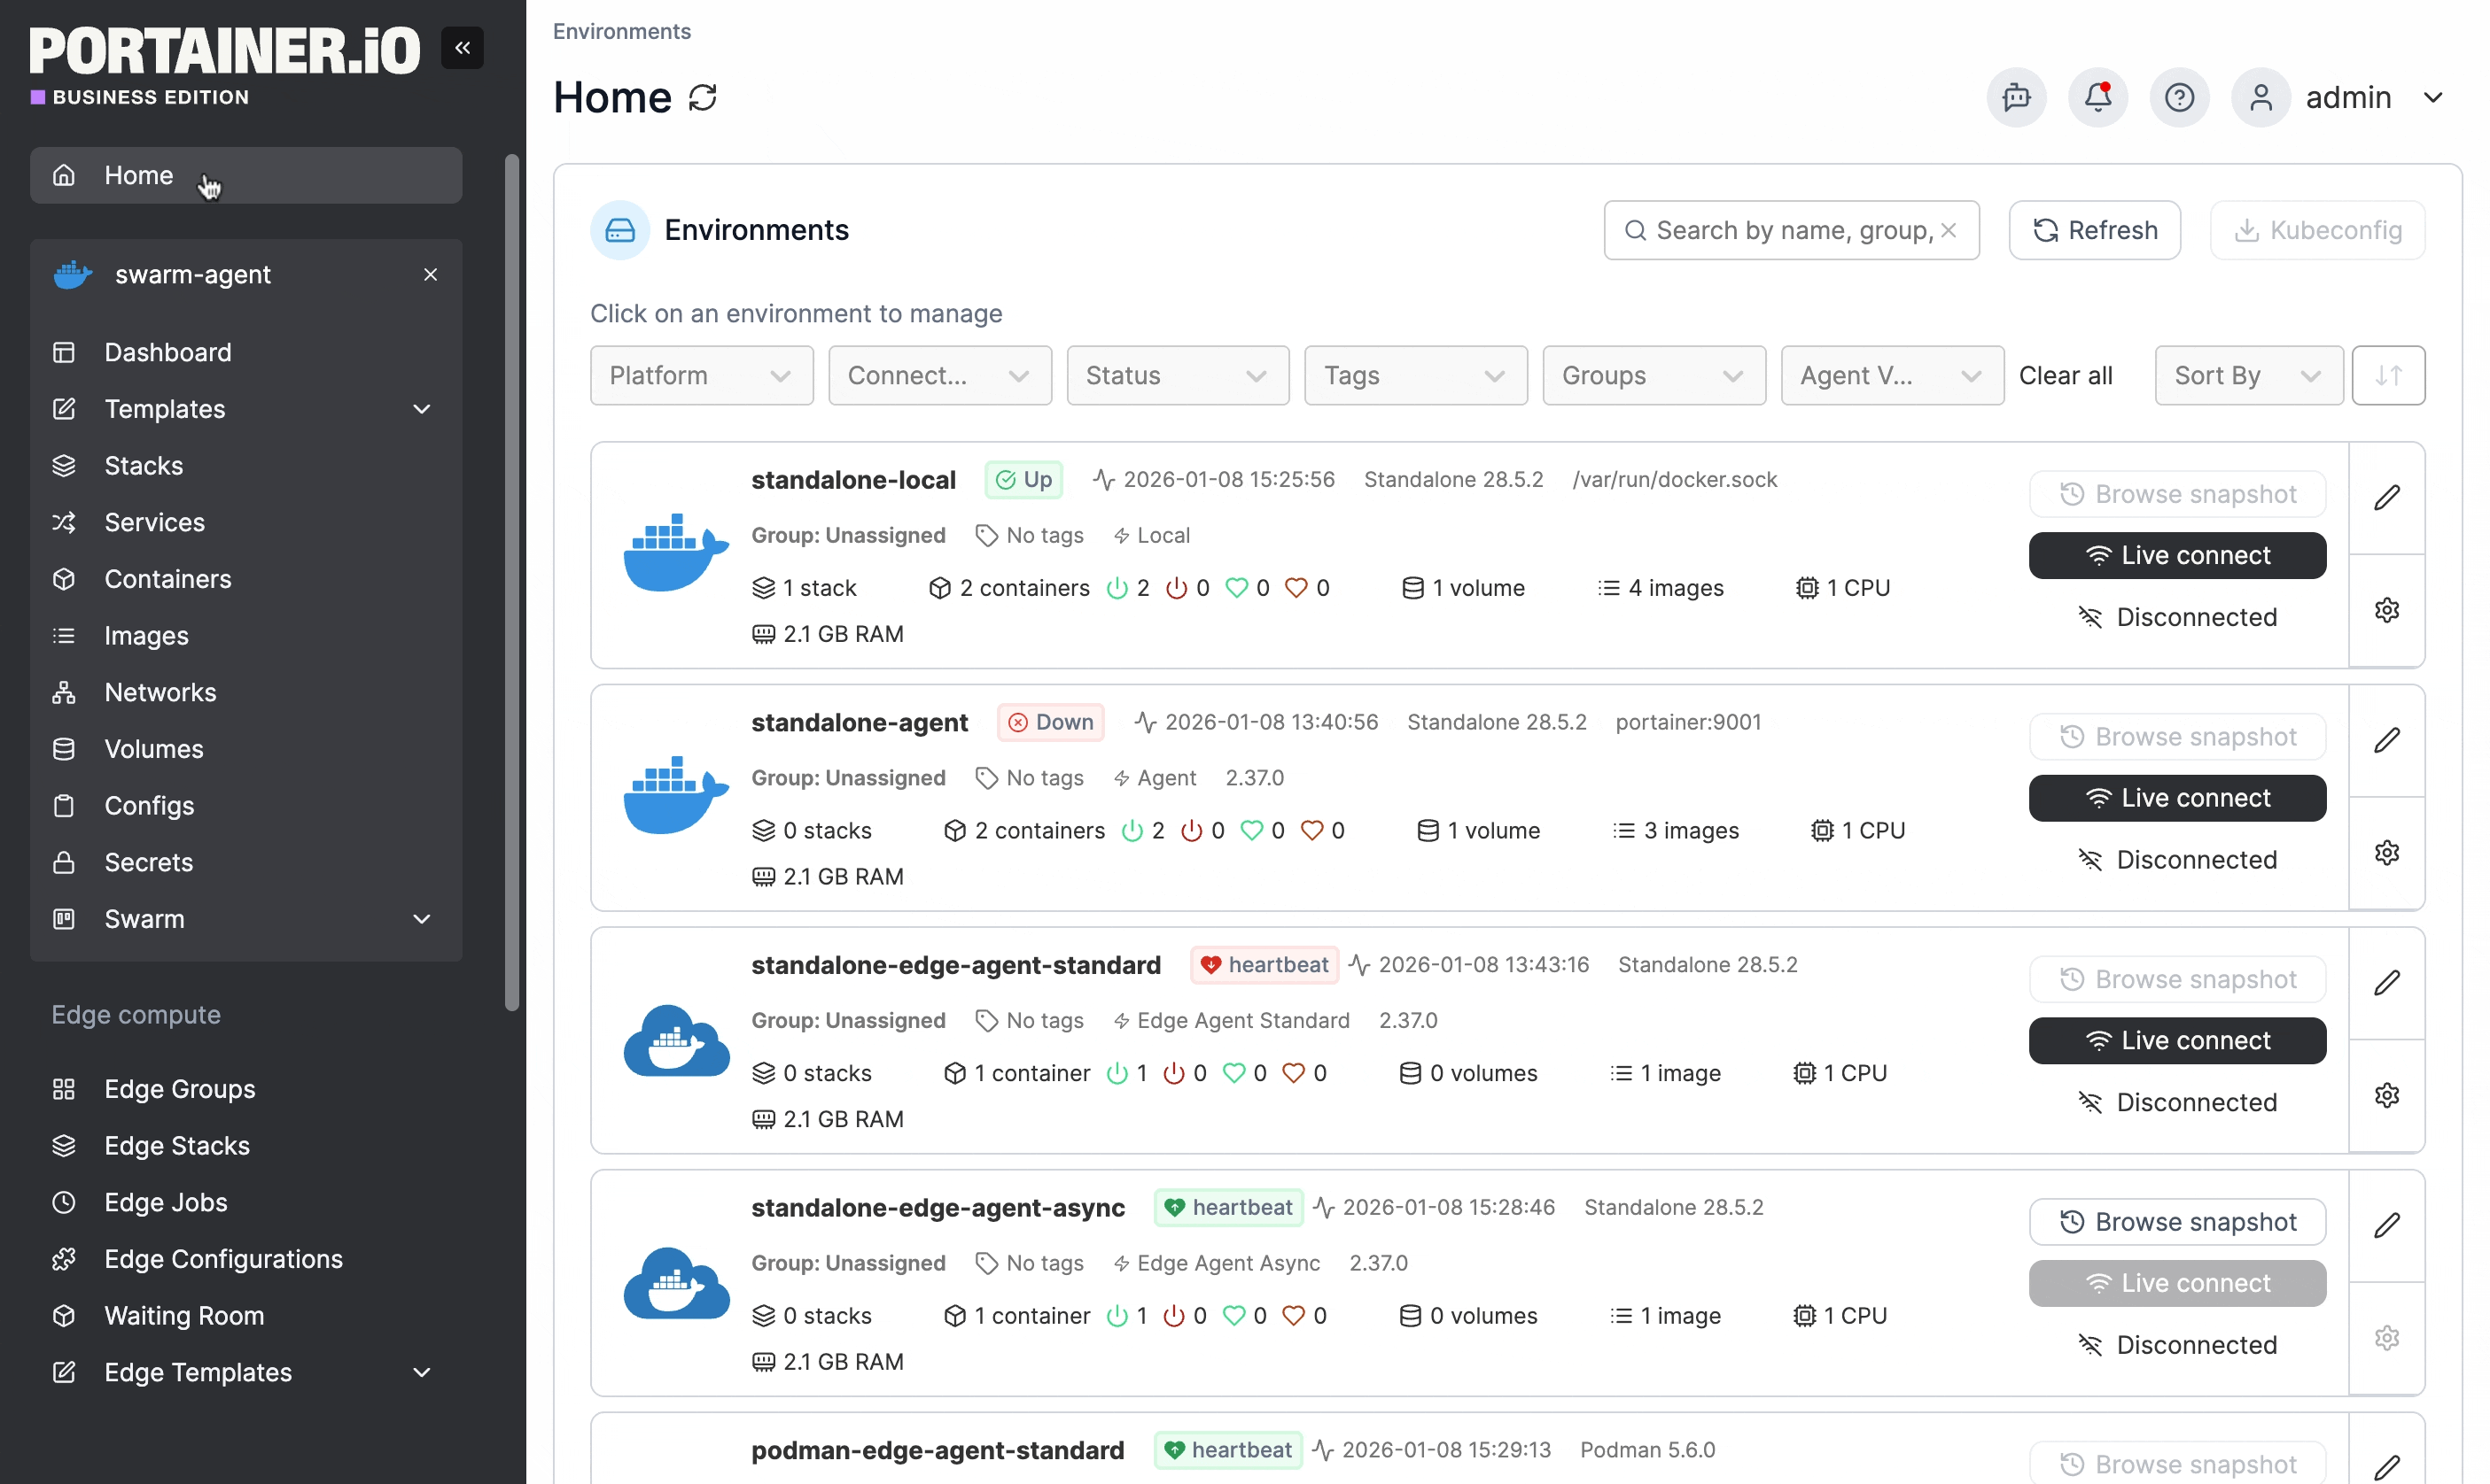Click the refresh icon next to Home title
The image size is (2490, 1484).
(703, 97)
